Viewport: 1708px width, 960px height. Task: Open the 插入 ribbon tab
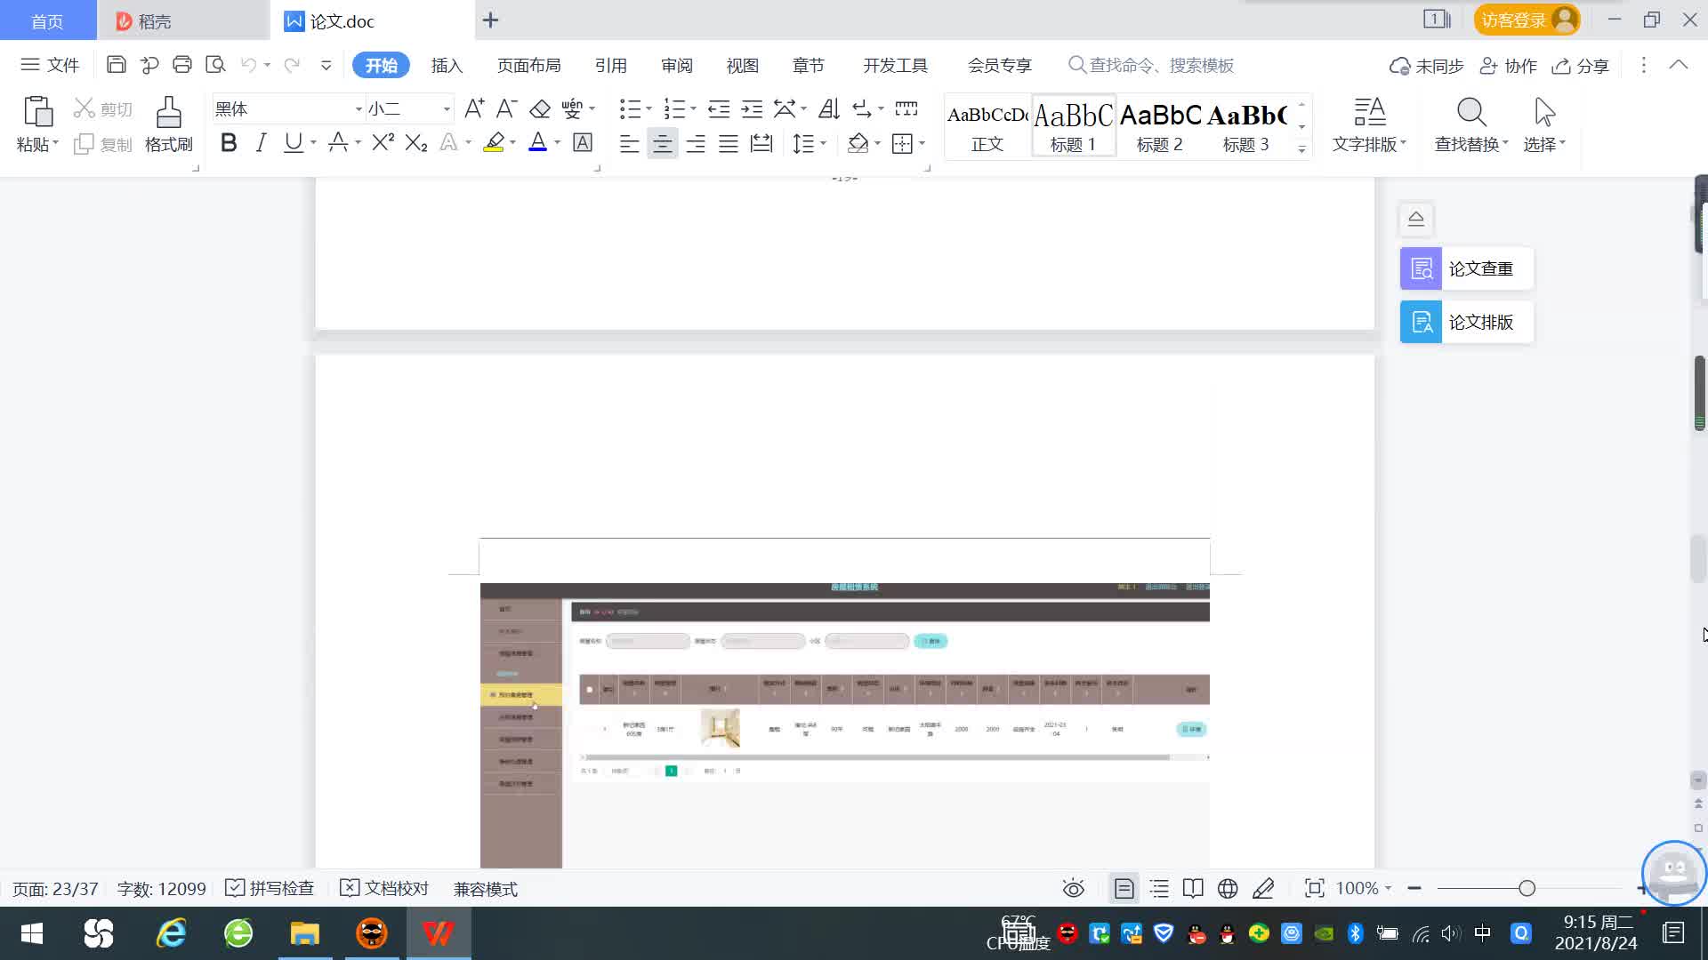[447, 66]
